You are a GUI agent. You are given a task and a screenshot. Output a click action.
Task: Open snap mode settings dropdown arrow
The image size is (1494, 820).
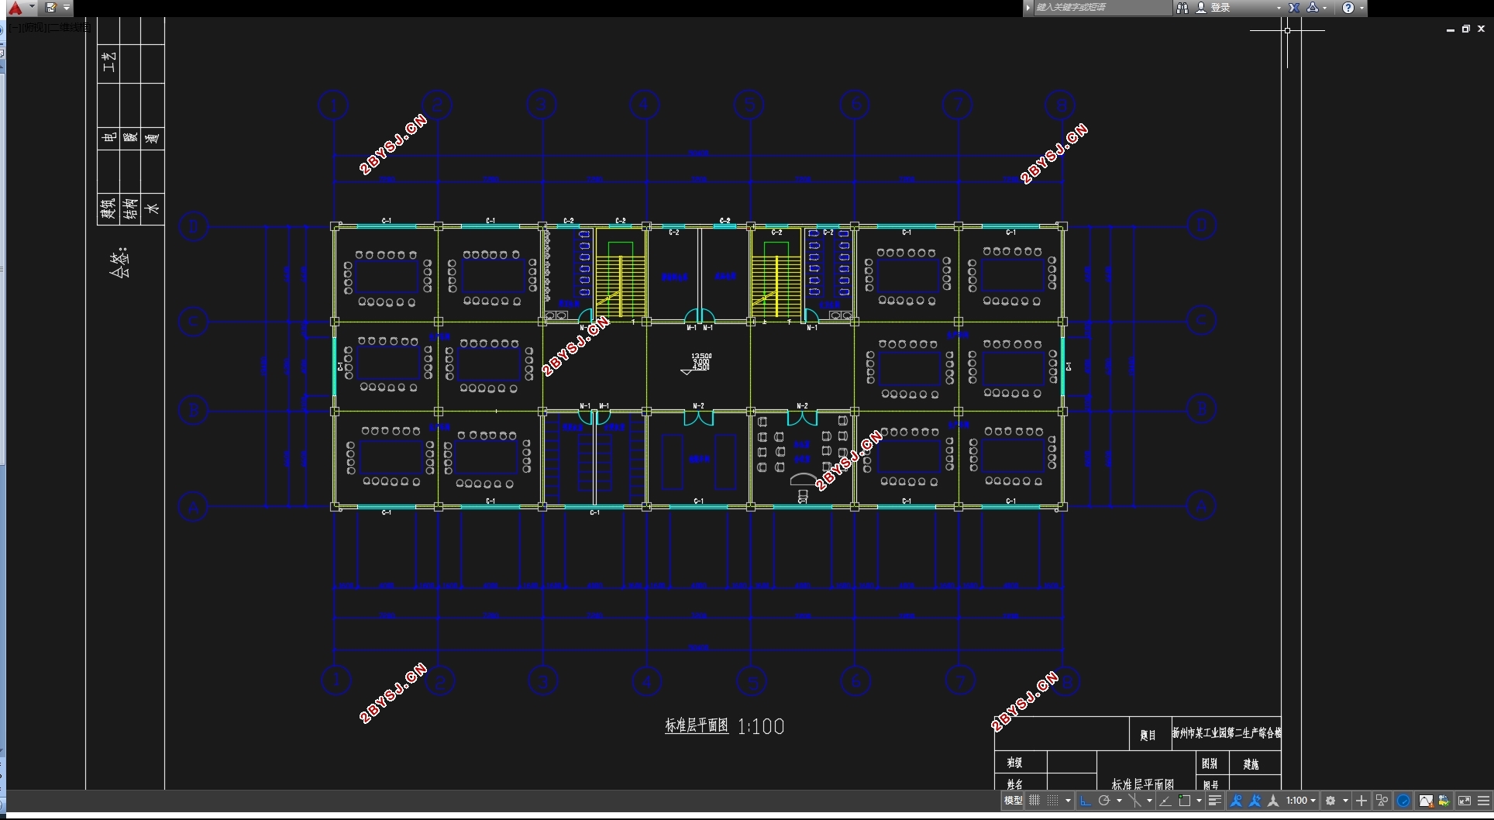(1068, 801)
